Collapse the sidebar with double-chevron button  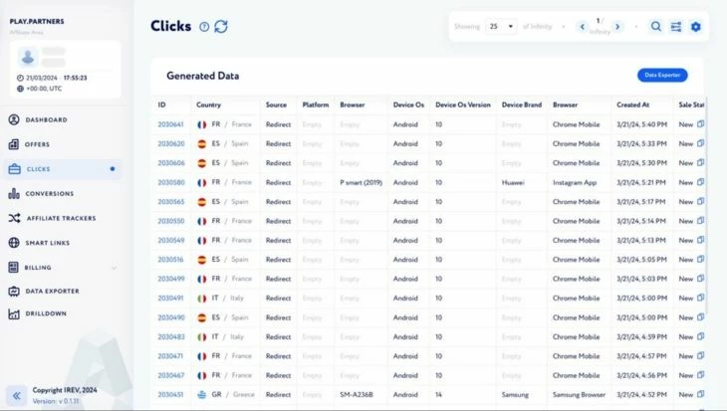[x=17, y=395]
